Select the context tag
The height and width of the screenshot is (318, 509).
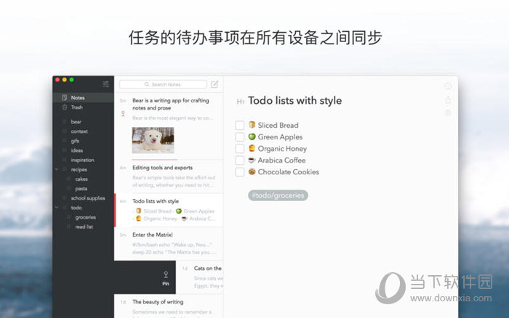[79, 131]
